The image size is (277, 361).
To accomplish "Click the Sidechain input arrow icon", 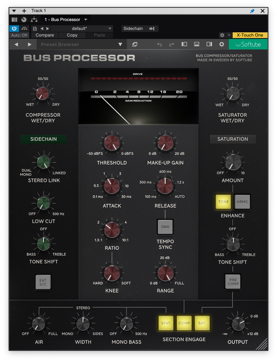I will pos(152,28).
